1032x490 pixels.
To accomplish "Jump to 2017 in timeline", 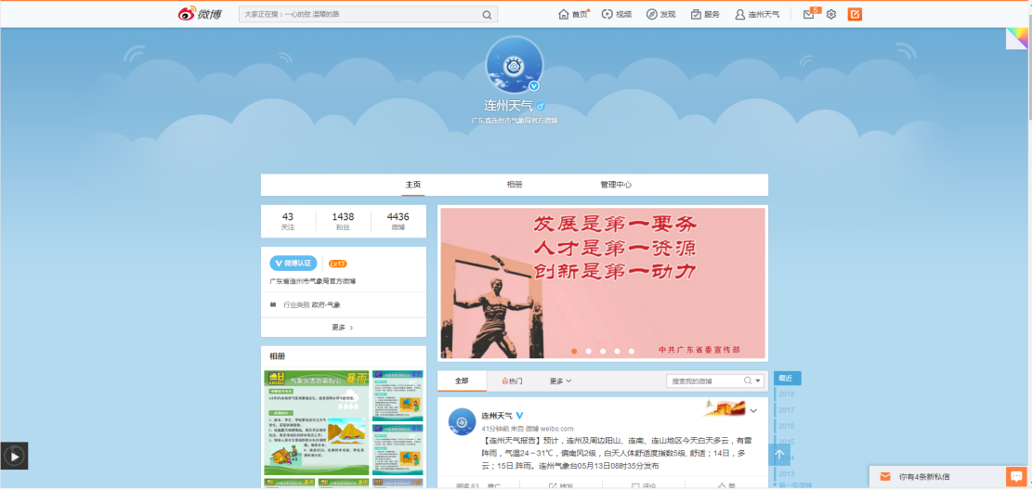I will point(786,410).
